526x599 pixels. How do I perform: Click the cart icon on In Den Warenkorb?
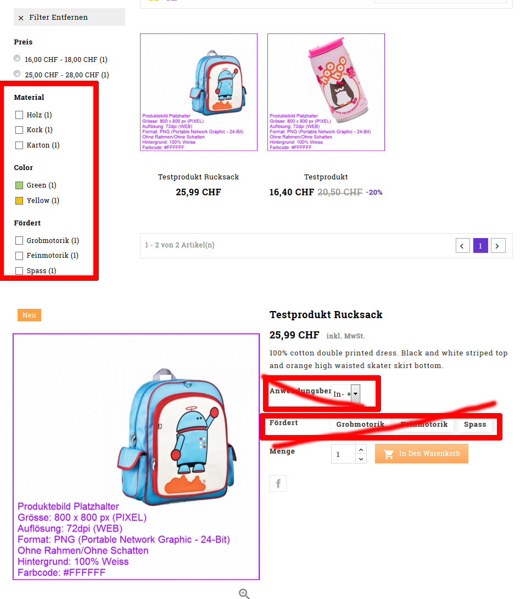[388, 454]
